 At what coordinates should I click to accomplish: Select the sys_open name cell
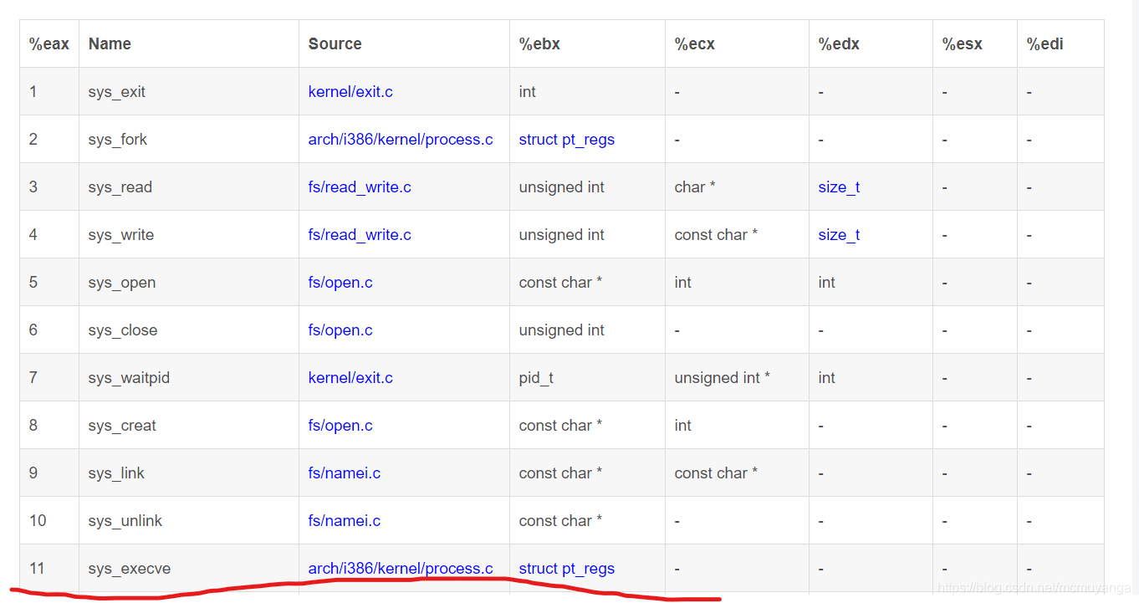pos(189,283)
